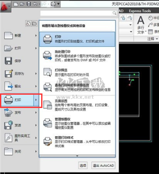Expand the quick access toolbar customize dropdown
Screen dimensions: 159x174
pos(58,4)
